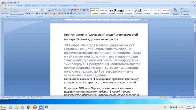
Task: Clear formatting with eraser icon
Action: [x=55, y=10]
